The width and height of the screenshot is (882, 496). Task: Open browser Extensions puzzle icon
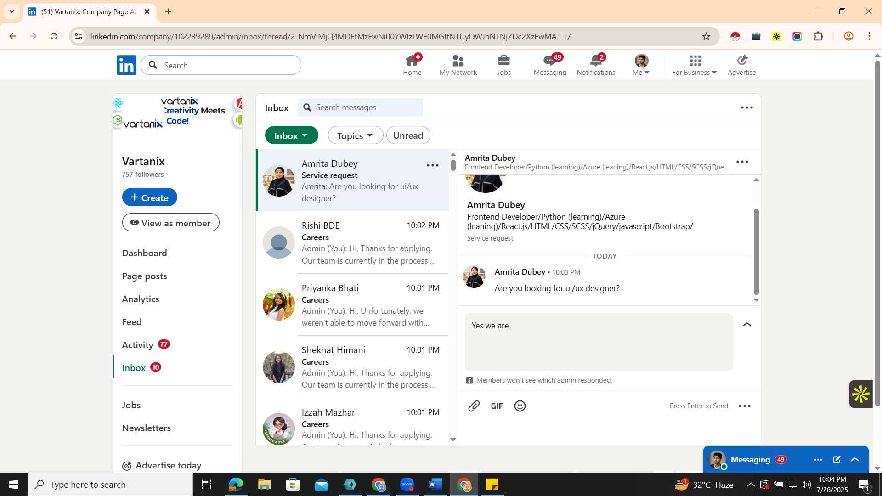[x=818, y=36]
